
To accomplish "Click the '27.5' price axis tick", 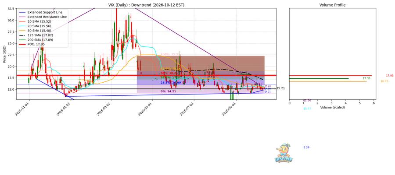I will click(x=11, y=32).
